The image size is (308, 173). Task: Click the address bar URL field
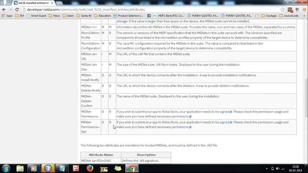click(x=151, y=10)
